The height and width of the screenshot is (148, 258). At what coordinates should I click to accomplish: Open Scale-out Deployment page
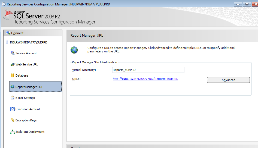[x=30, y=132]
